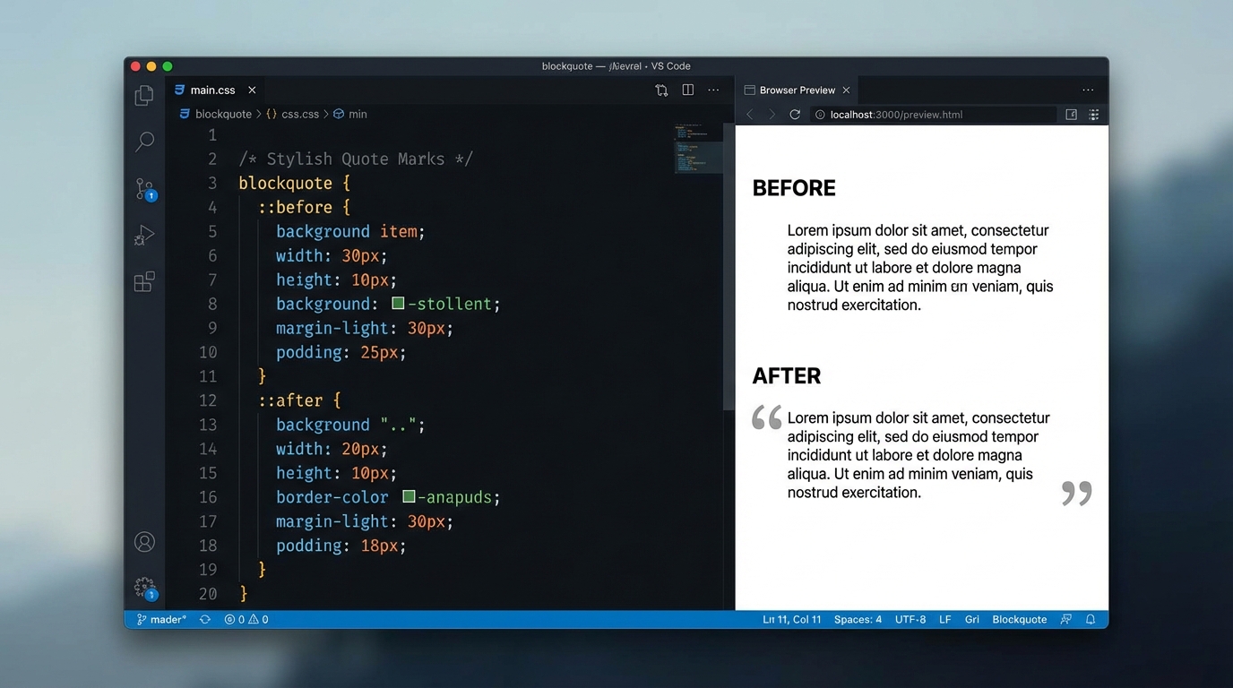Screen dimensions: 1233x688
Task: Select the Browser Preview tab
Action: [x=797, y=90]
